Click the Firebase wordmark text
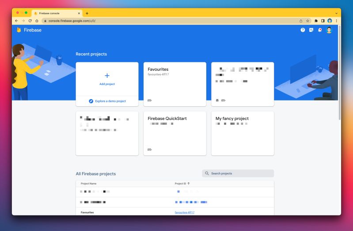This screenshot has height=231, width=353. coord(33,30)
